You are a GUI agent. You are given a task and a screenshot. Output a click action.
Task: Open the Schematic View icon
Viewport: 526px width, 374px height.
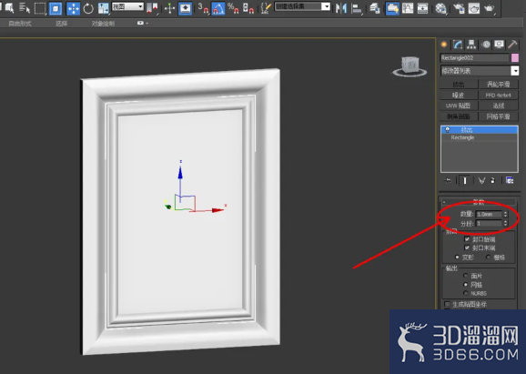(422, 8)
